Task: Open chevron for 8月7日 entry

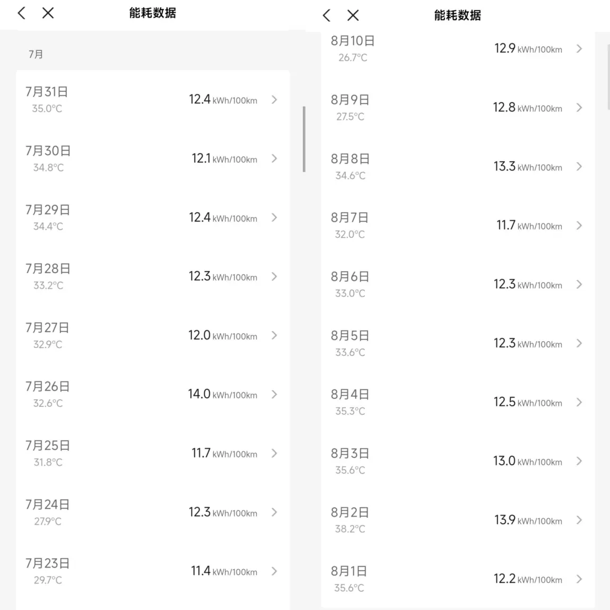Action: pyautogui.click(x=579, y=225)
